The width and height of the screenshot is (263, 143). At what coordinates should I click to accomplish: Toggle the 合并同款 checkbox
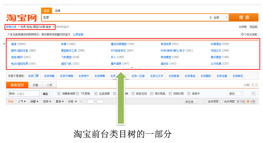coord(221,102)
